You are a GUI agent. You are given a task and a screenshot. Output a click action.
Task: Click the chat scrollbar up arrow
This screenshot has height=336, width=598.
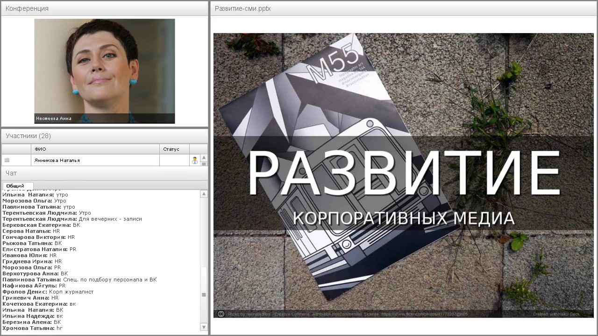coord(204,194)
